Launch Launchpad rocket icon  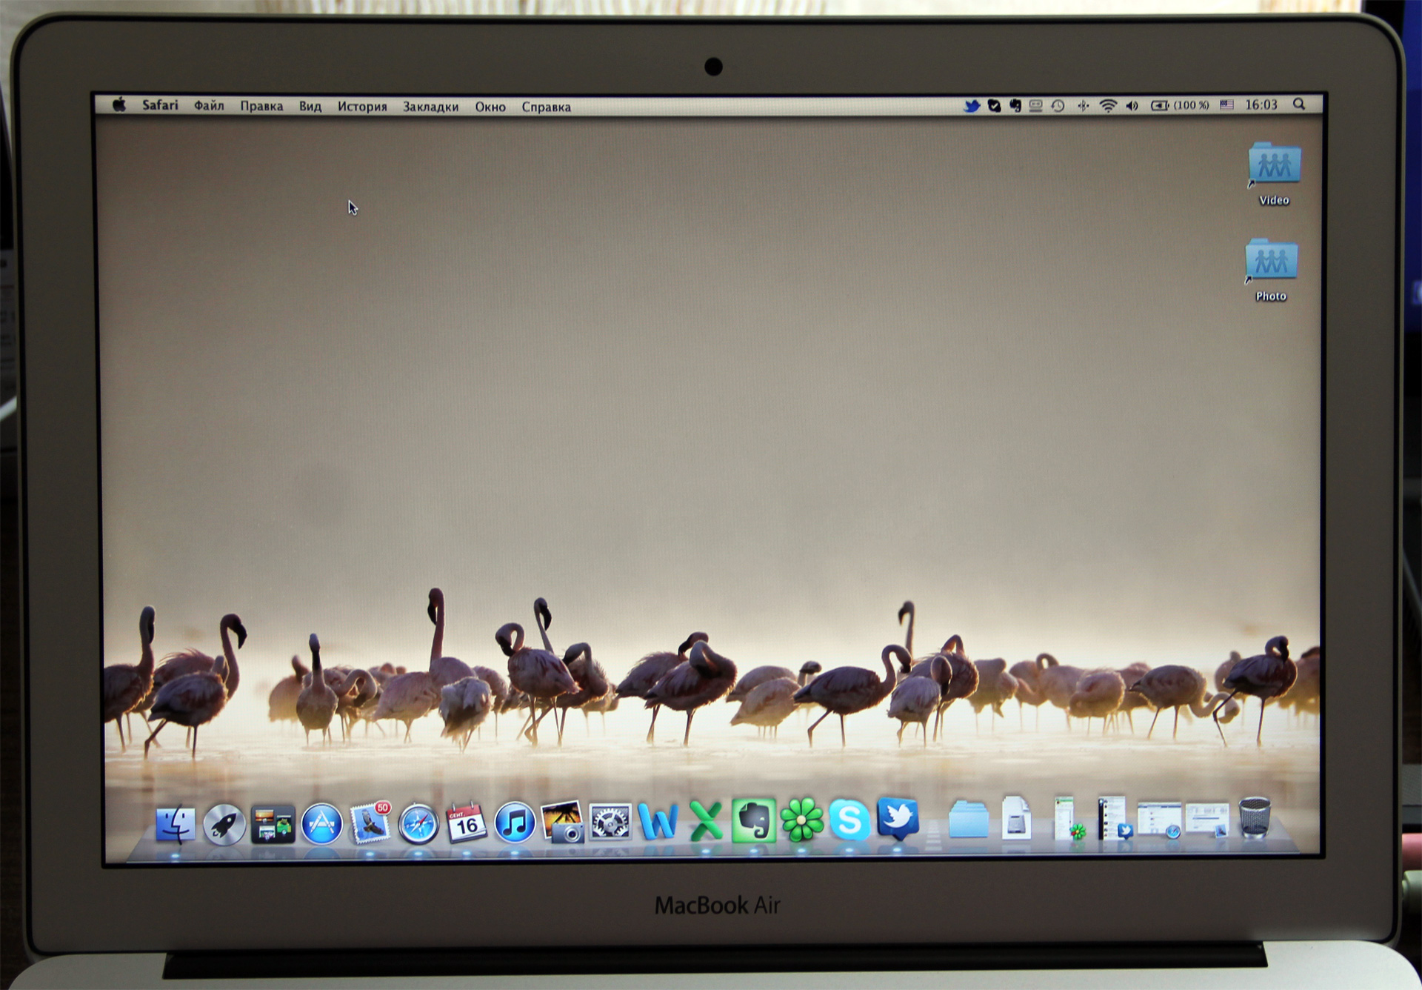click(224, 824)
